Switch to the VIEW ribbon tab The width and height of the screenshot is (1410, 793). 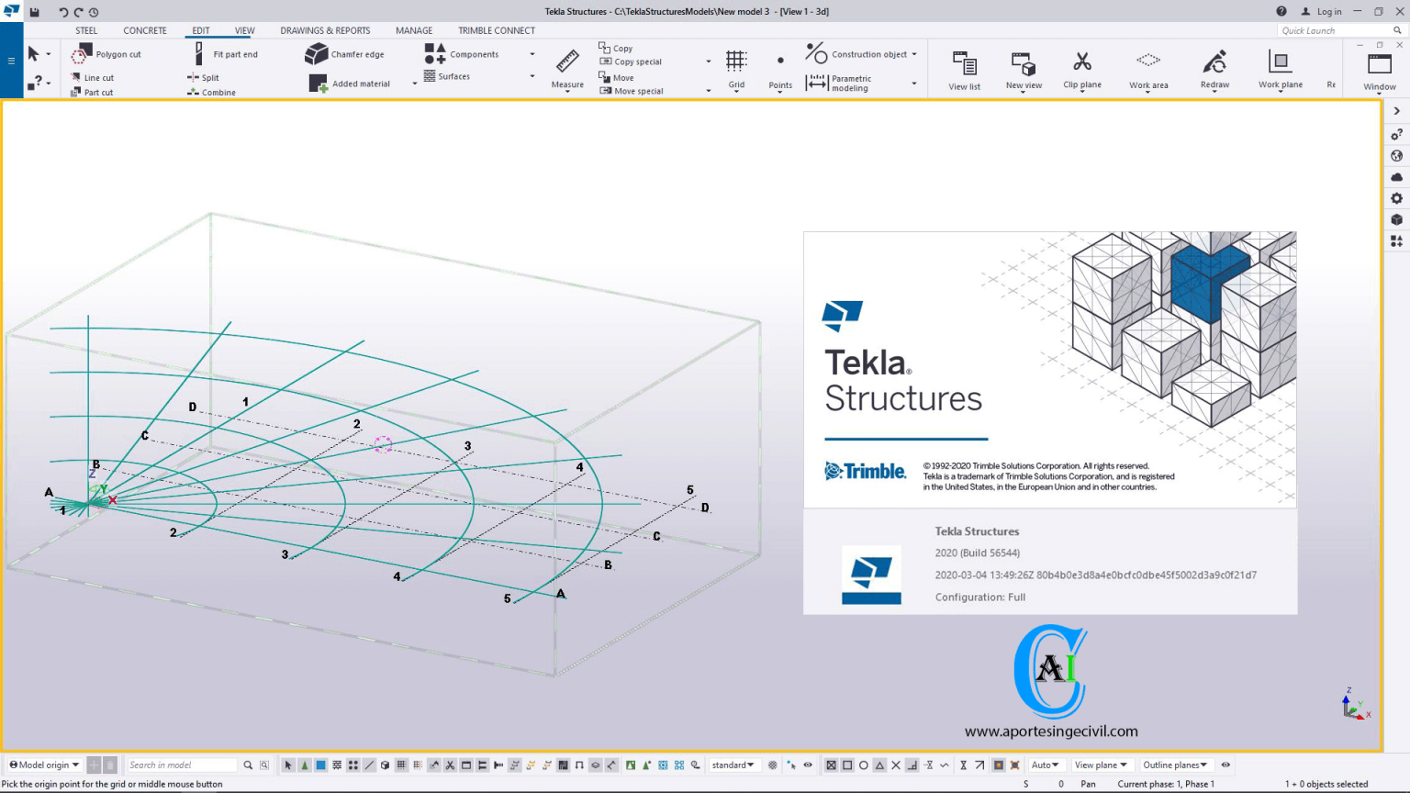[244, 30]
